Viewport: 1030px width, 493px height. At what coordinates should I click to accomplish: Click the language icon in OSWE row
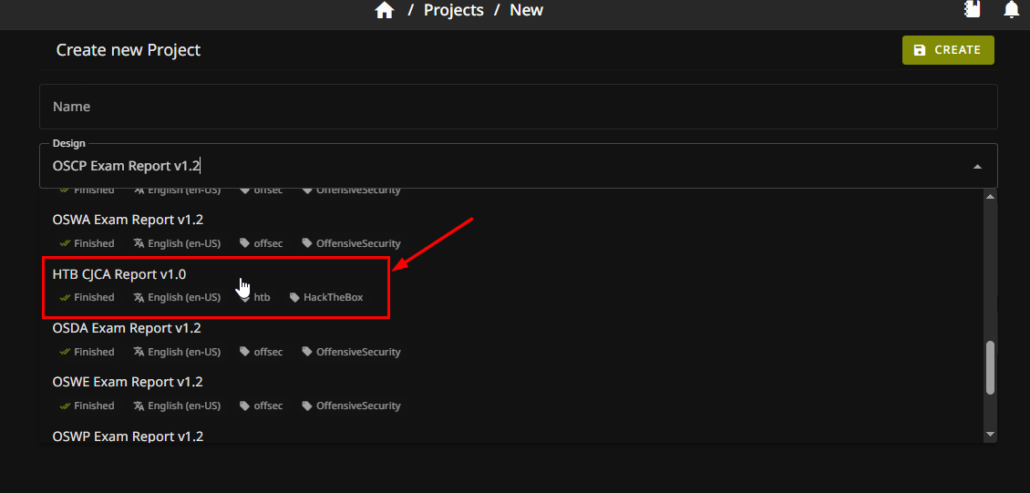[x=138, y=406]
